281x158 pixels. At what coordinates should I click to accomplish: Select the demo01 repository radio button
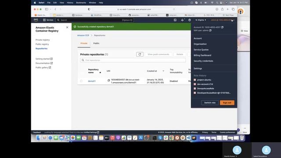(81, 81)
